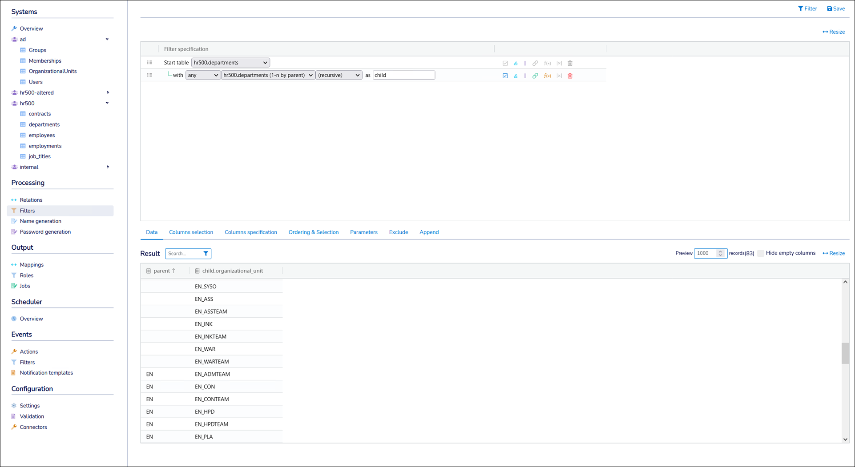
Task: Click the alias input field containing child
Action: pyautogui.click(x=403, y=75)
